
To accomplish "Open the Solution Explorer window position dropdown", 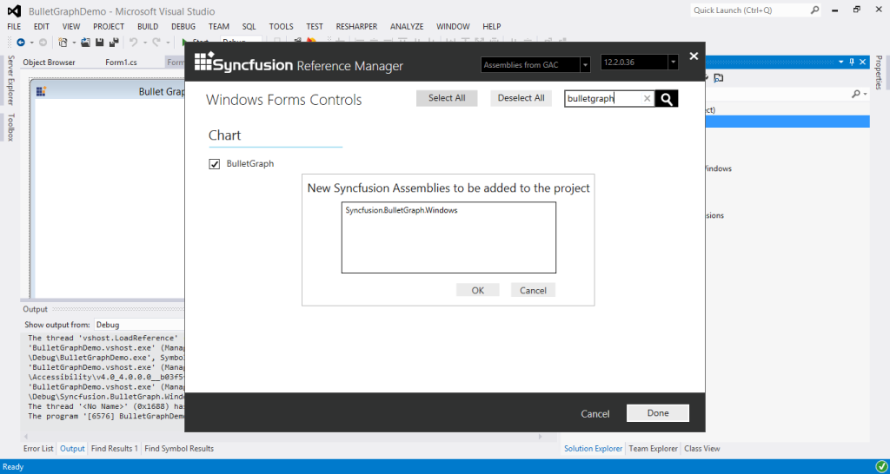I will tap(840, 62).
